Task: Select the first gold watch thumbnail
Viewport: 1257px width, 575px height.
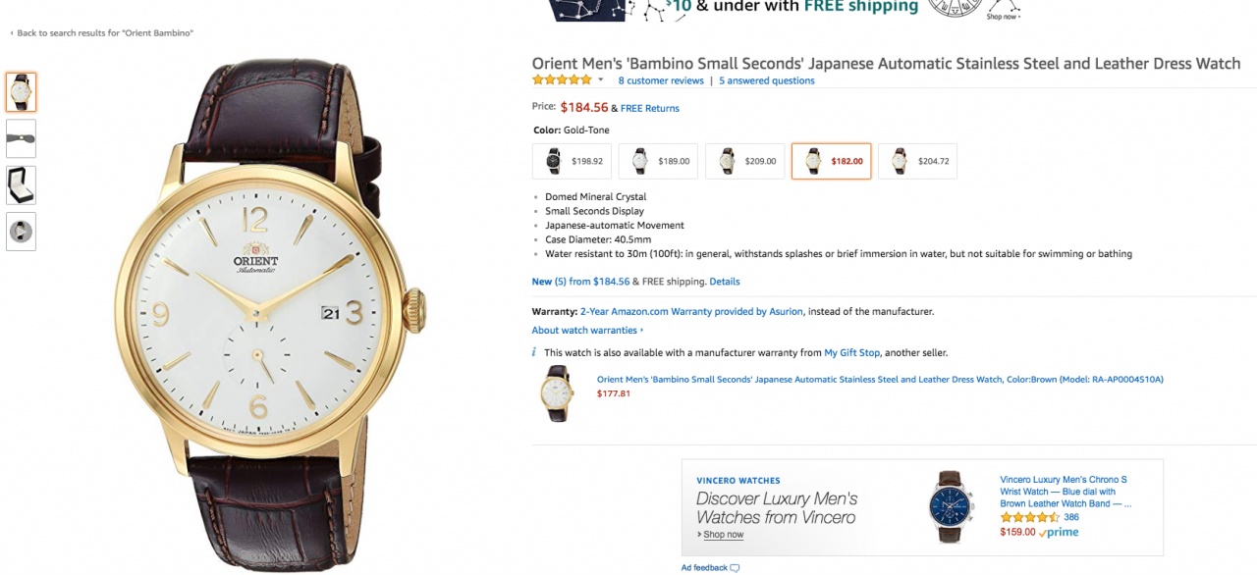Action: click(x=21, y=92)
